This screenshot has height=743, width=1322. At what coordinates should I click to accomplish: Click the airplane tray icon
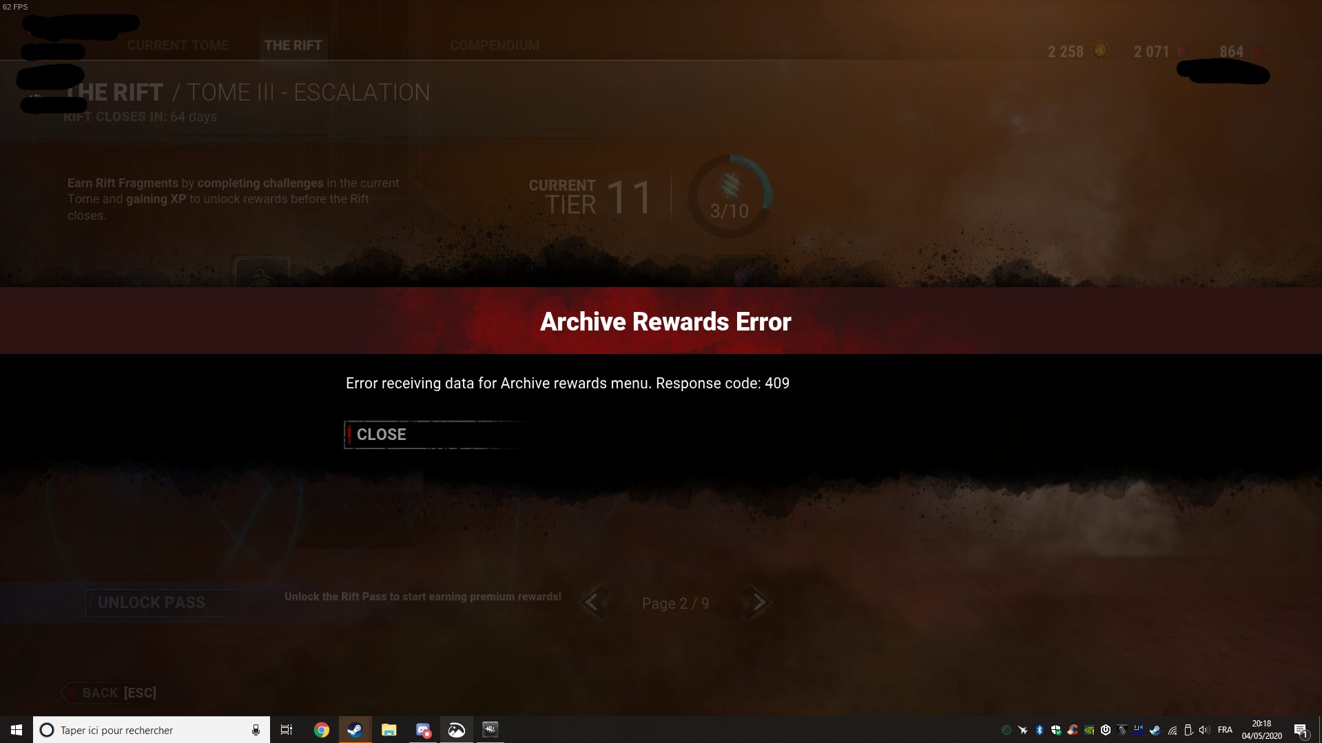[x=1023, y=730]
